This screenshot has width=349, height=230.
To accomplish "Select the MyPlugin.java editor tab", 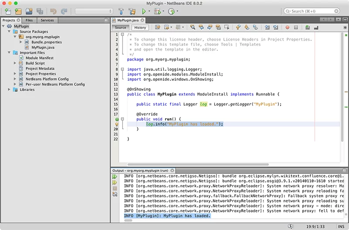I will pos(128,20).
